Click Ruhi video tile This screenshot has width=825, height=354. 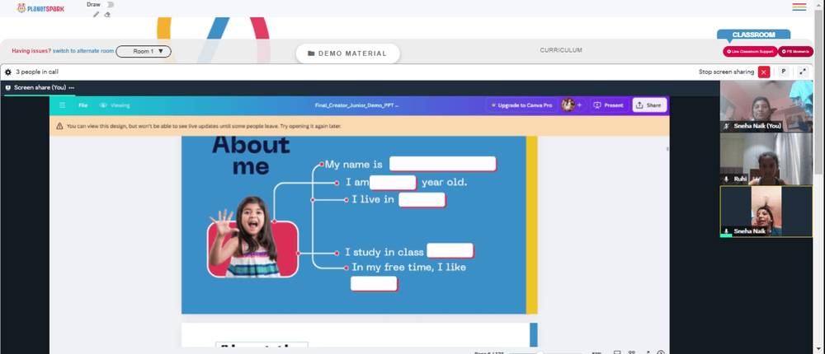tap(766, 159)
